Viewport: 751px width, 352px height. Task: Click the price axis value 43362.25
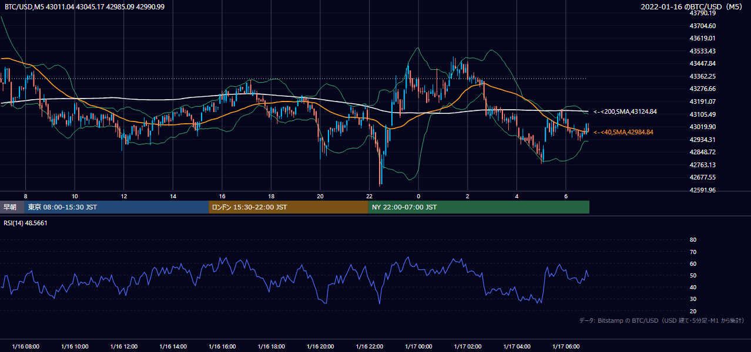702,76
